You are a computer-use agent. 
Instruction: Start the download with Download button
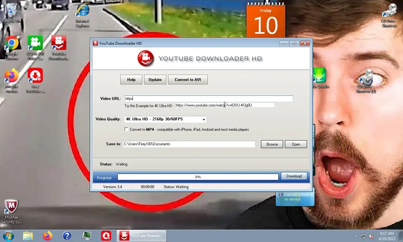click(x=294, y=176)
